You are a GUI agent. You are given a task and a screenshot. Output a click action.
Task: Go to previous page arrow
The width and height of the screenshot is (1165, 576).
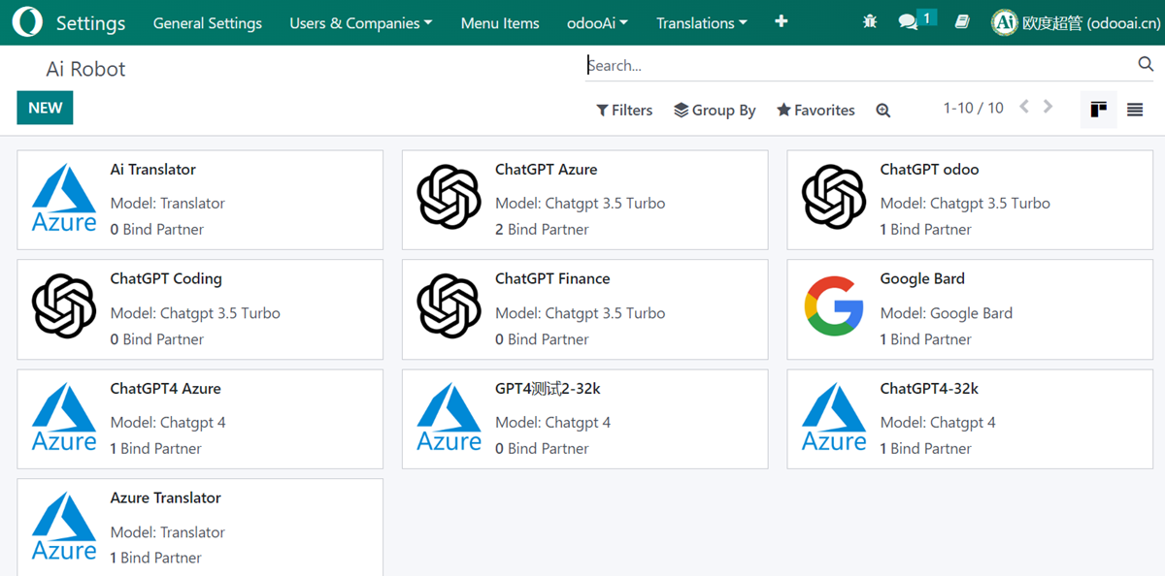point(1024,108)
